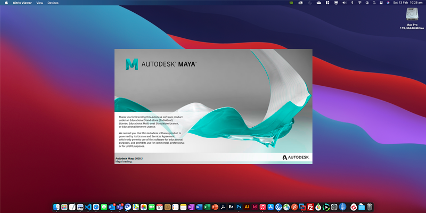Launch Adobe InDesign from the Dock

[x=255, y=207]
